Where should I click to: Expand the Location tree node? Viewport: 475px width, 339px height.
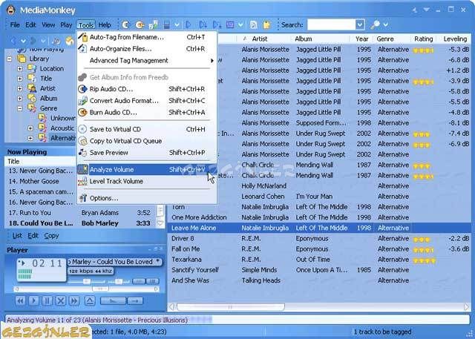[x=20, y=69]
